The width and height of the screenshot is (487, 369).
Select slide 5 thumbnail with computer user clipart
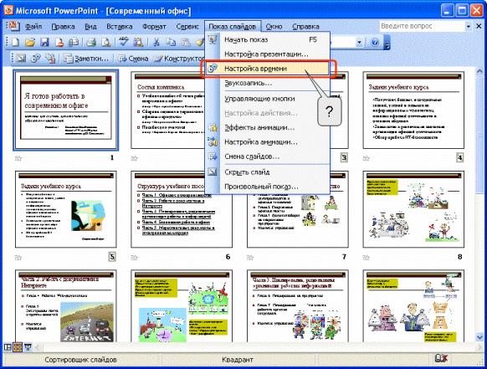[65, 209]
